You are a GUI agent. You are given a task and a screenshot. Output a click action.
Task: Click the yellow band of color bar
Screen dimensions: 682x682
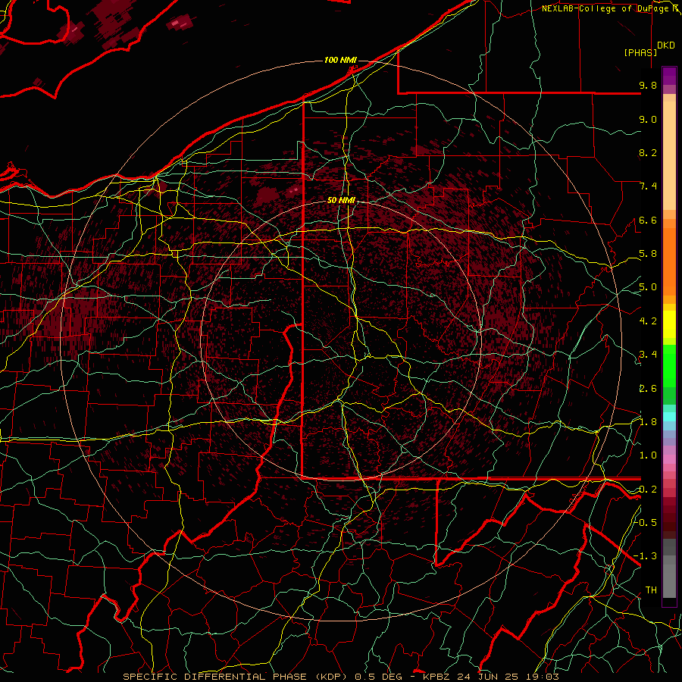click(x=669, y=324)
